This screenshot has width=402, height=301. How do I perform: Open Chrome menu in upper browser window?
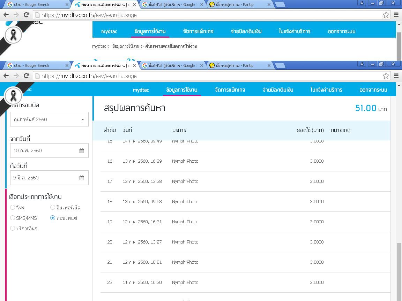396,15
